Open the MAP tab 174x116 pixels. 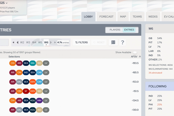[123, 17]
